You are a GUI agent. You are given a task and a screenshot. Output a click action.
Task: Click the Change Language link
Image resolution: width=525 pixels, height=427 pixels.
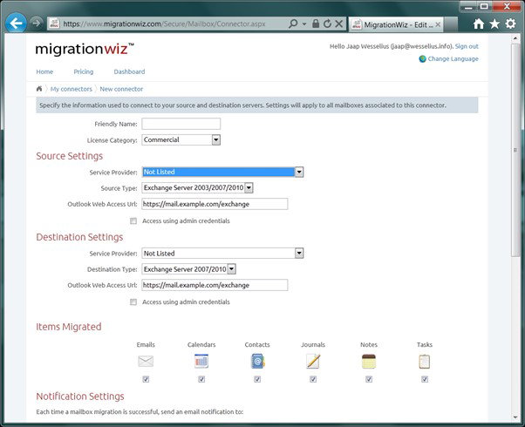coord(453,59)
